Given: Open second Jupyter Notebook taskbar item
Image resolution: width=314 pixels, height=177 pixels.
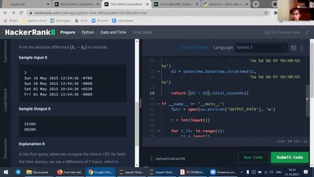Looking at the screenshot, I should click(162, 172).
